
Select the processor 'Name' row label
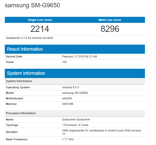point(10,119)
